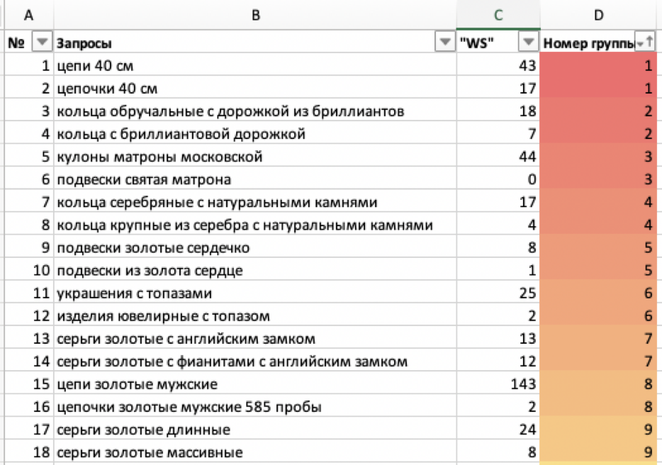Open the filter dropdown for the № column
This screenshot has height=465, width=662.
tap(42, 43)
